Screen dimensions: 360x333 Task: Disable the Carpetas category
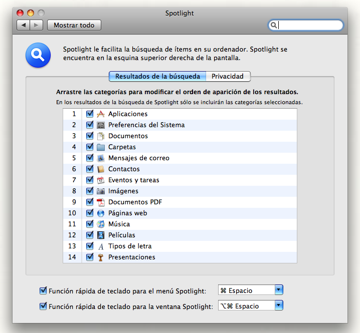90,147
